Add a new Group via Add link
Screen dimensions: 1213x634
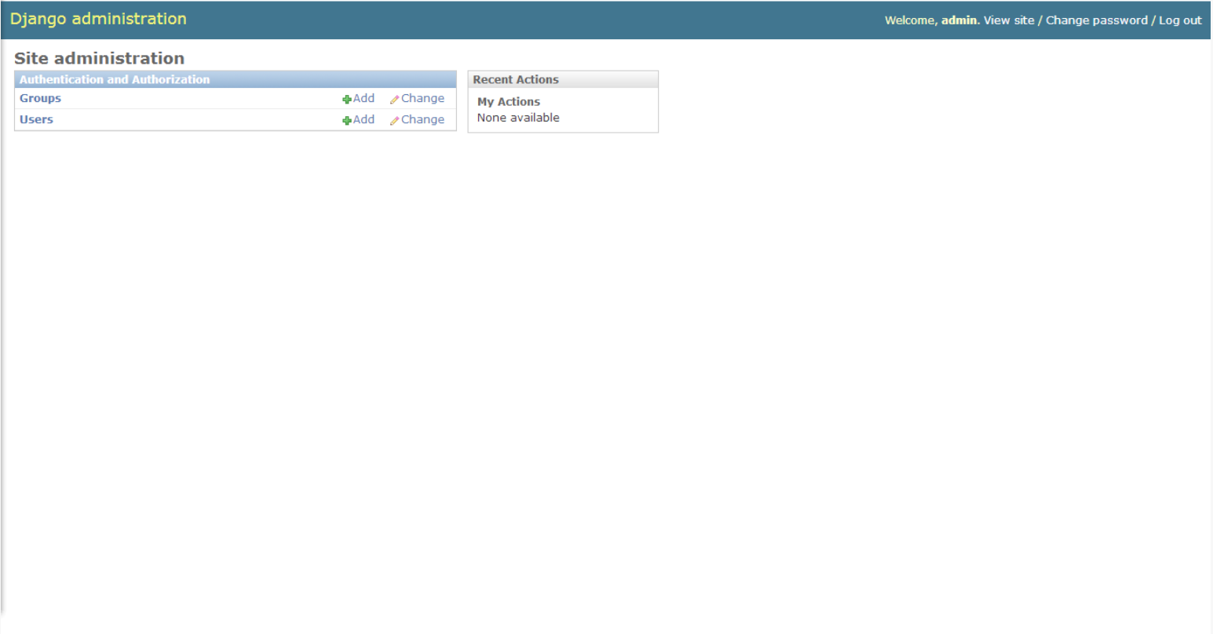point(364,98)
